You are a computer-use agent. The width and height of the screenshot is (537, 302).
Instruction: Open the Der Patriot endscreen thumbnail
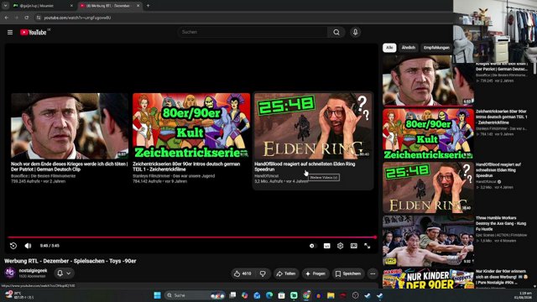tap(70, 126)
